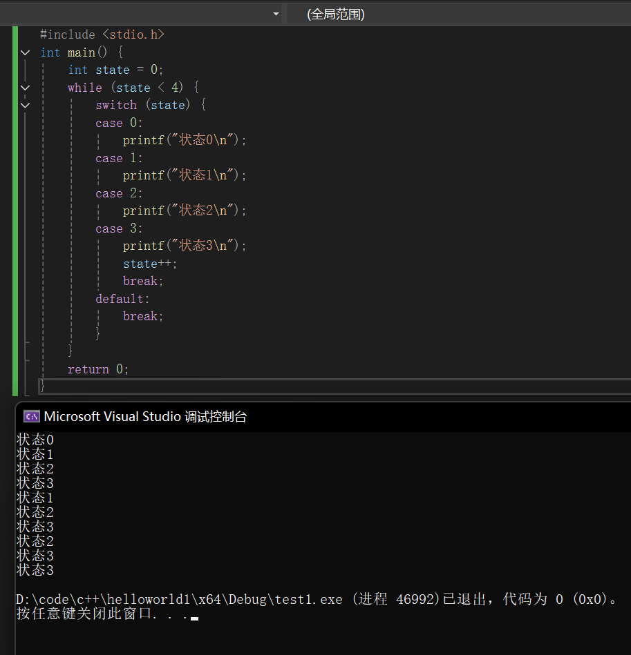Click the printf("状态3\n") statement

pyautogui.click(x=185, y=246)
